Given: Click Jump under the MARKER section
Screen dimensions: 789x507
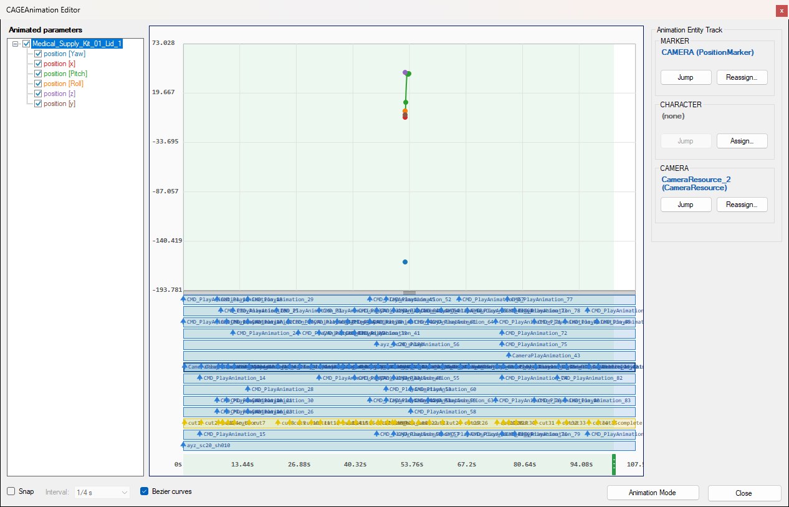Looking at the screenshot, I should (686, 77).
